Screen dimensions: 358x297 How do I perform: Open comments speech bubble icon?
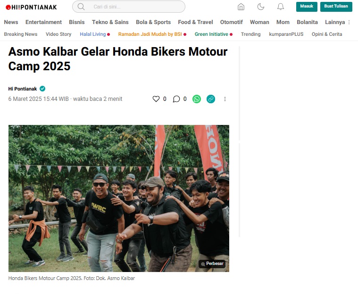(x=176, y=99)
